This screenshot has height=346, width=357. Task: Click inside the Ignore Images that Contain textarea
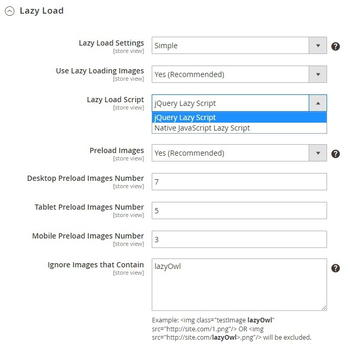pos(239,284)
